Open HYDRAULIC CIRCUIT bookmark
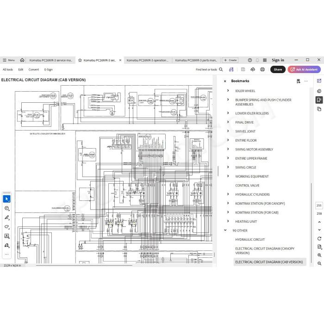The image size is (324, 324). 250,239
